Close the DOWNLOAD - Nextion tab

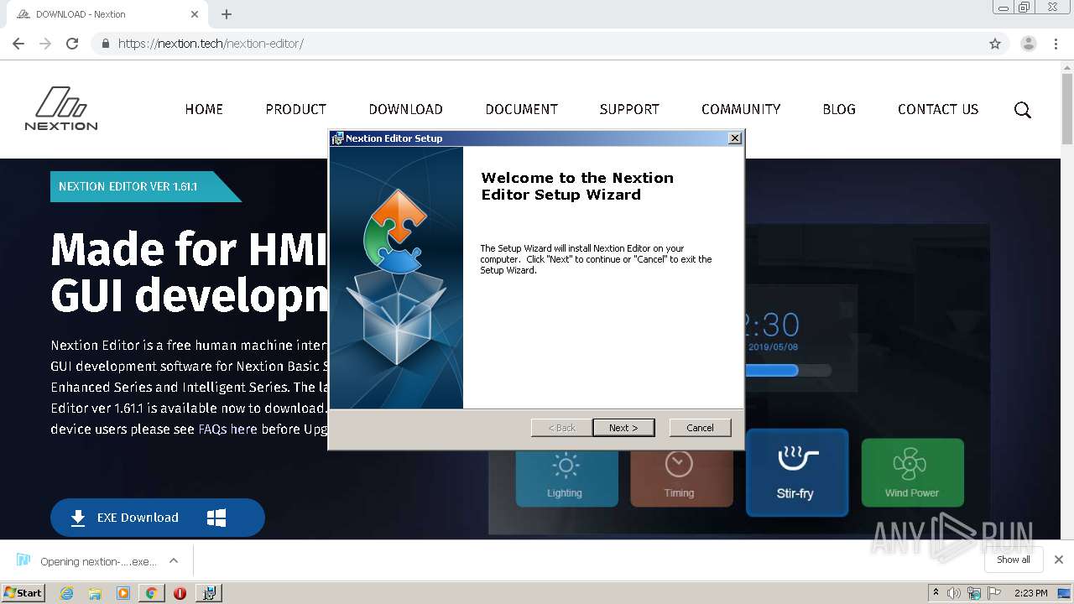point(195,14)
